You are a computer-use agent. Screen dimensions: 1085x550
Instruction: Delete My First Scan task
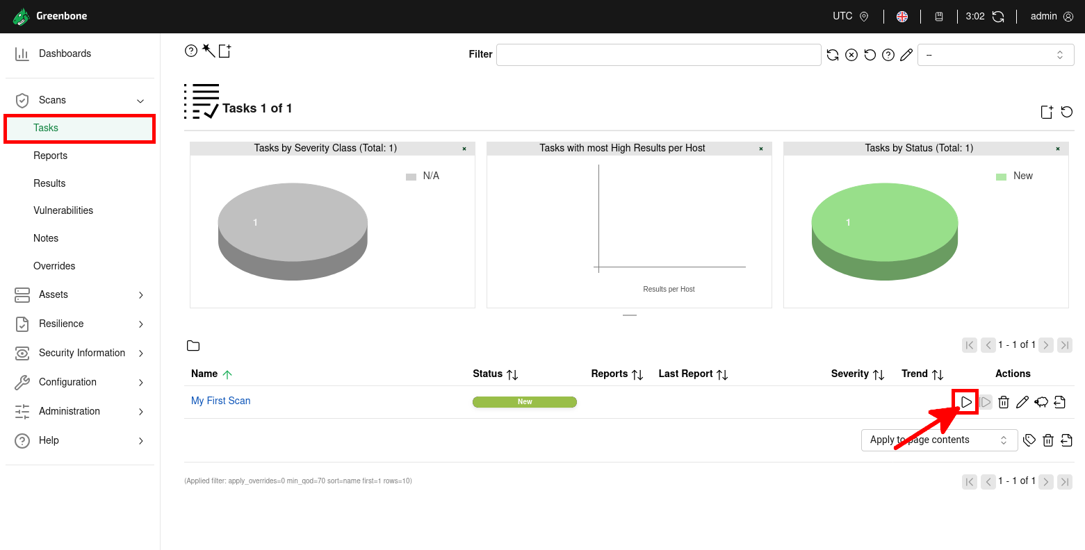[1004, 401]
